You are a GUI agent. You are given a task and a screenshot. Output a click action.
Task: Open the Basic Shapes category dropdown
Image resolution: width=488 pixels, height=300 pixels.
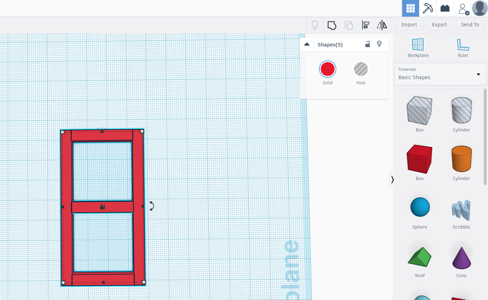tap(478, 74)
